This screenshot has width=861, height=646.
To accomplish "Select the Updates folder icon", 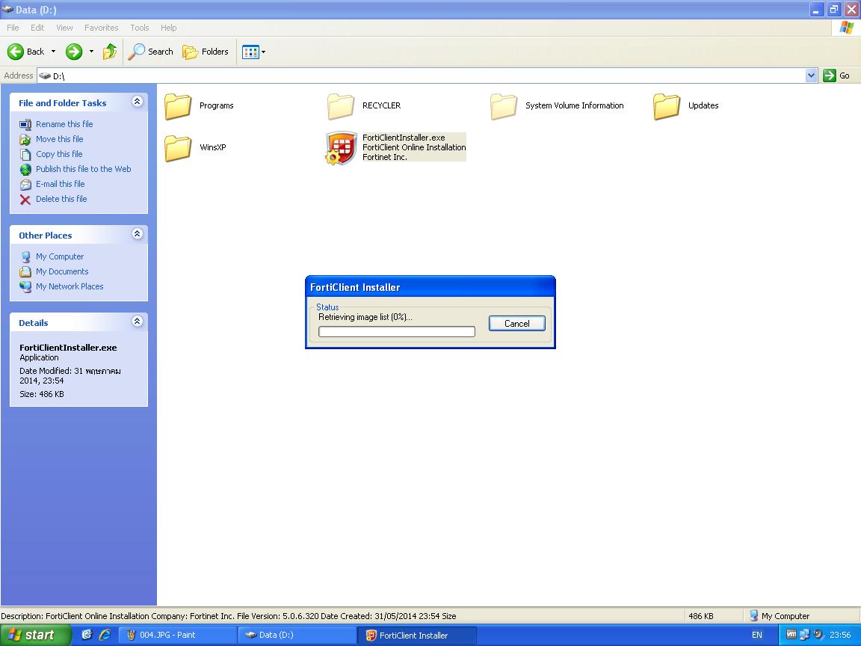I will click(667, 106).
